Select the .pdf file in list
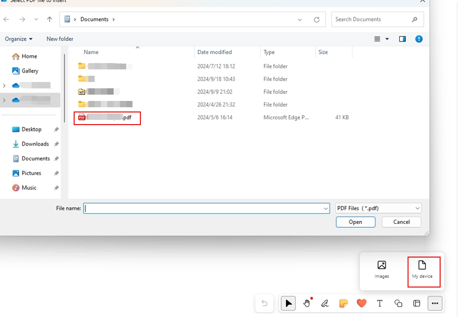This screenshot has height=317, width=458. coord(107,118)
